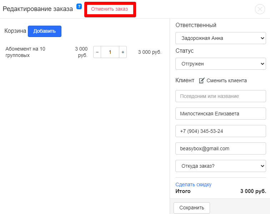Click the blue Добавить button
Screen dimensions: 270x214
coord(45,31)
